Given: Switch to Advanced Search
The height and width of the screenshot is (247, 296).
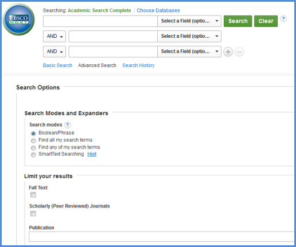Looking at the screenshot, I should click(x=97, y=65).
